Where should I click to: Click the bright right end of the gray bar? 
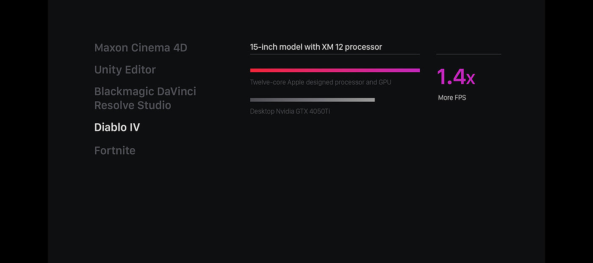point(371,100)
